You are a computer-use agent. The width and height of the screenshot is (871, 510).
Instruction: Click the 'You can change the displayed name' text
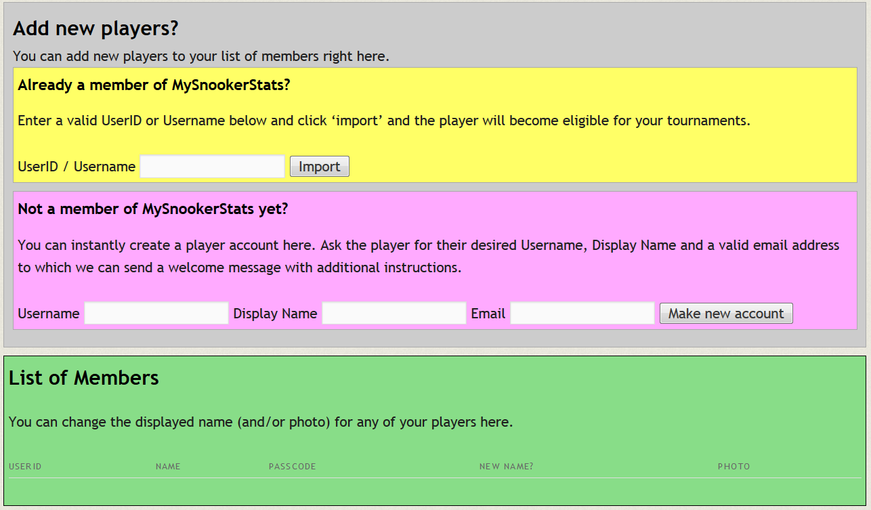click(261, 422)
